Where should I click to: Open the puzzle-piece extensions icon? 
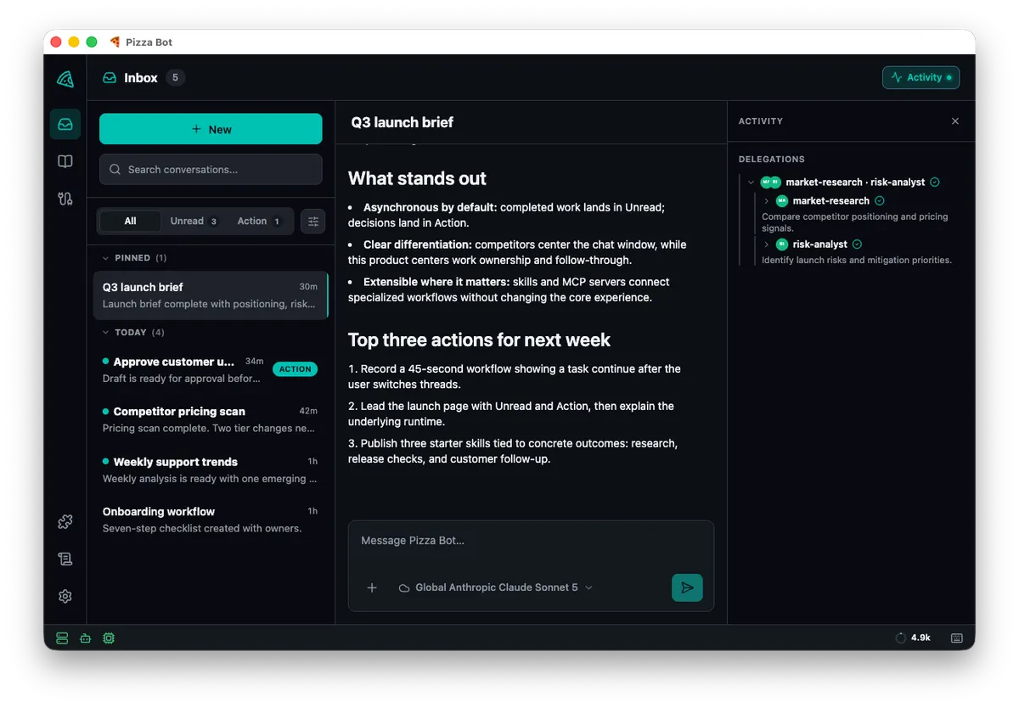click(65, 522)
